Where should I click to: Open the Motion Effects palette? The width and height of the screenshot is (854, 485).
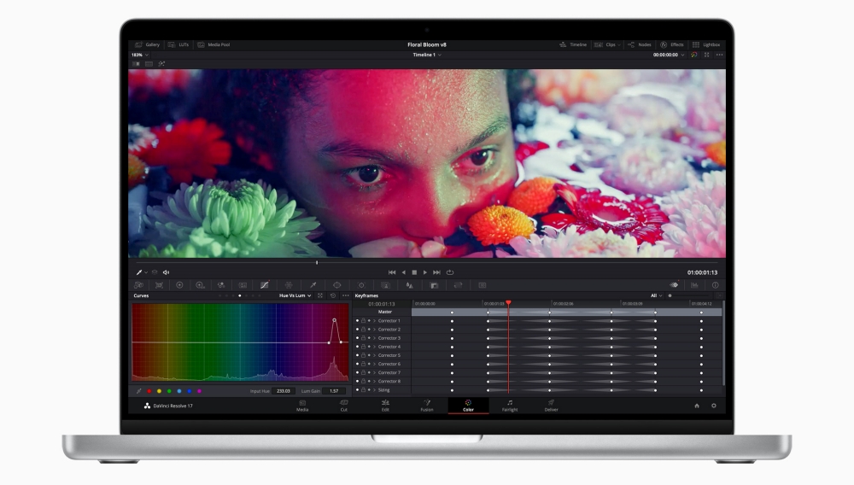243,285
